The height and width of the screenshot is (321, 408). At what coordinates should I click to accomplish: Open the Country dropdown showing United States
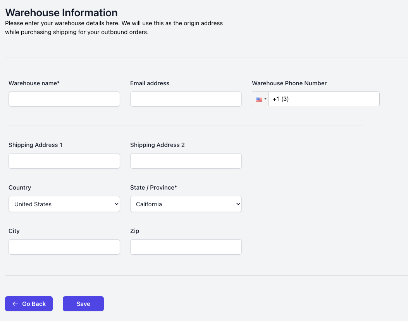pyautogui.click(x=64, y=204)
